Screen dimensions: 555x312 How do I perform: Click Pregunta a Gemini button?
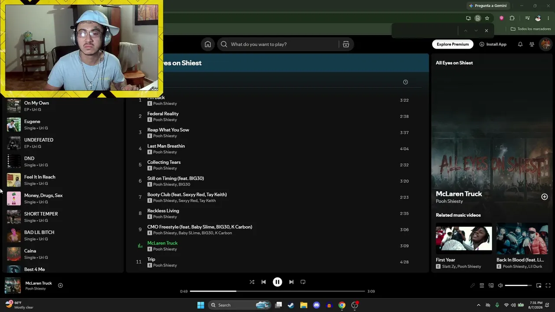[x=488, y=6]
